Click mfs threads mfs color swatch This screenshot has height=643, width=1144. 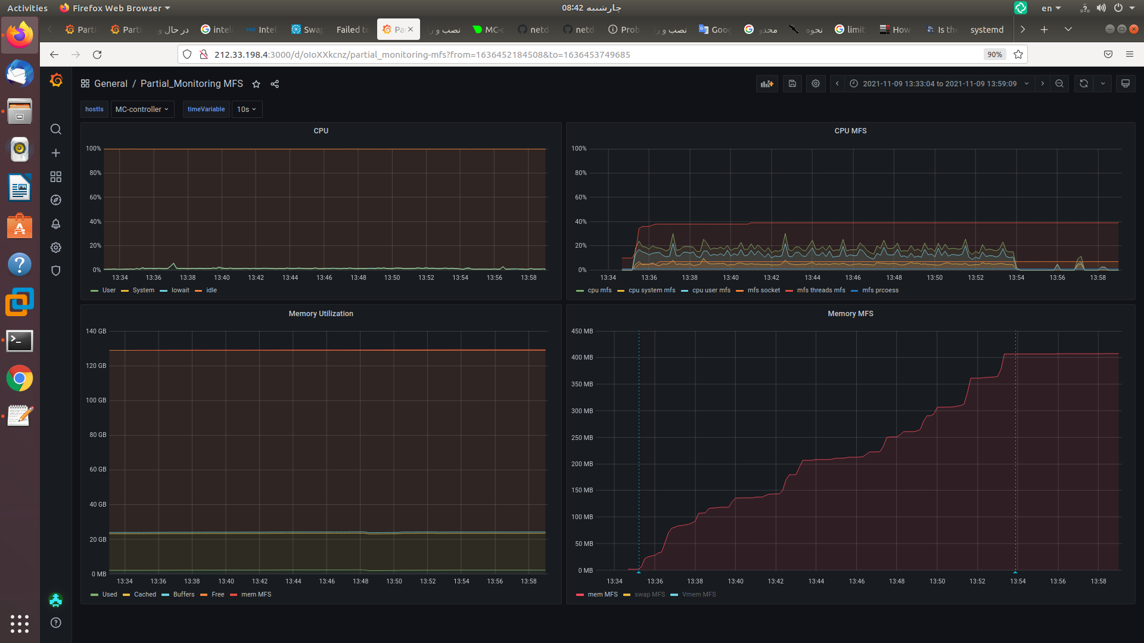(x=789, y=291)
